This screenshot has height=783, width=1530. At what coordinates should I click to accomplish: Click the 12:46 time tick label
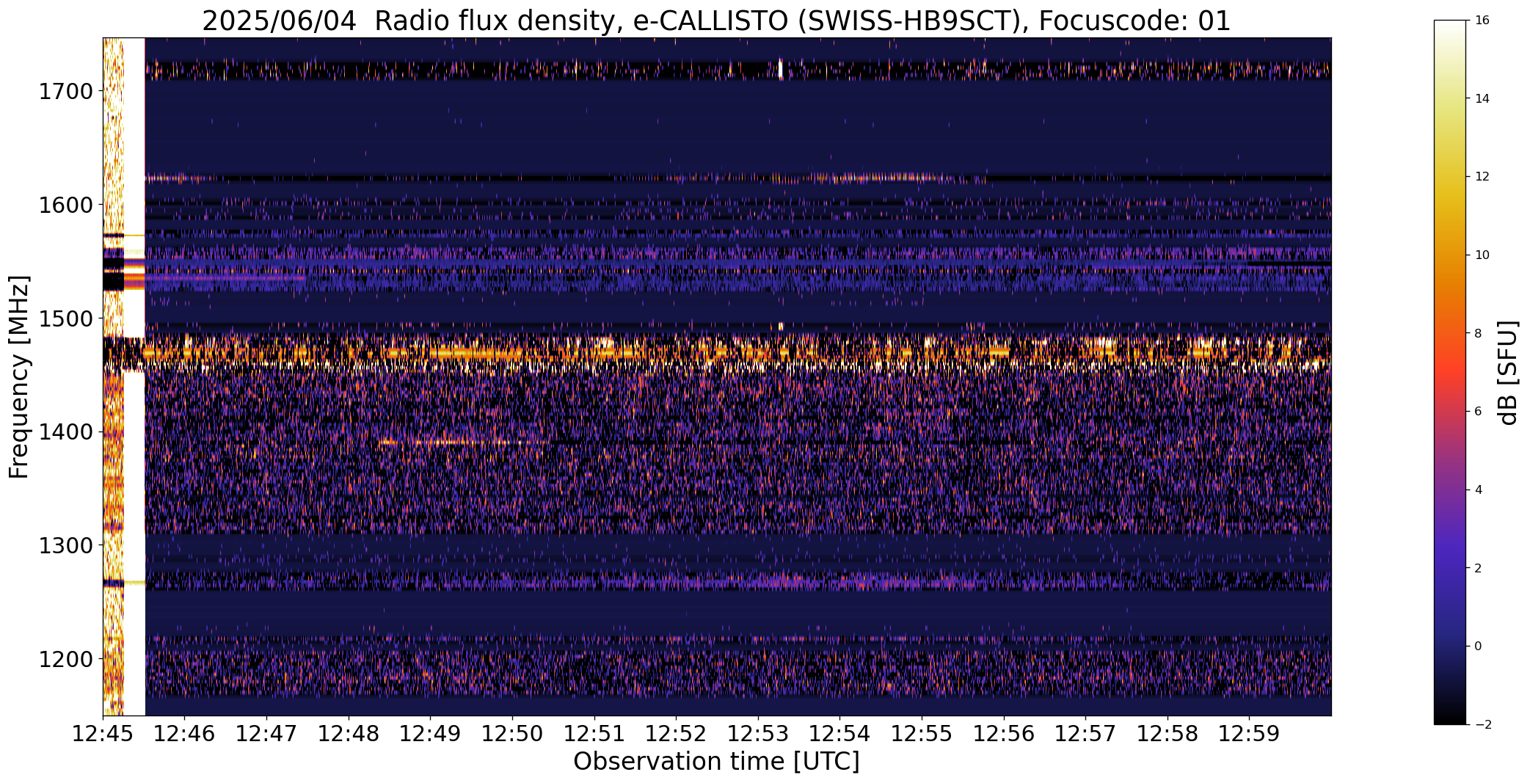coord(185,734)
